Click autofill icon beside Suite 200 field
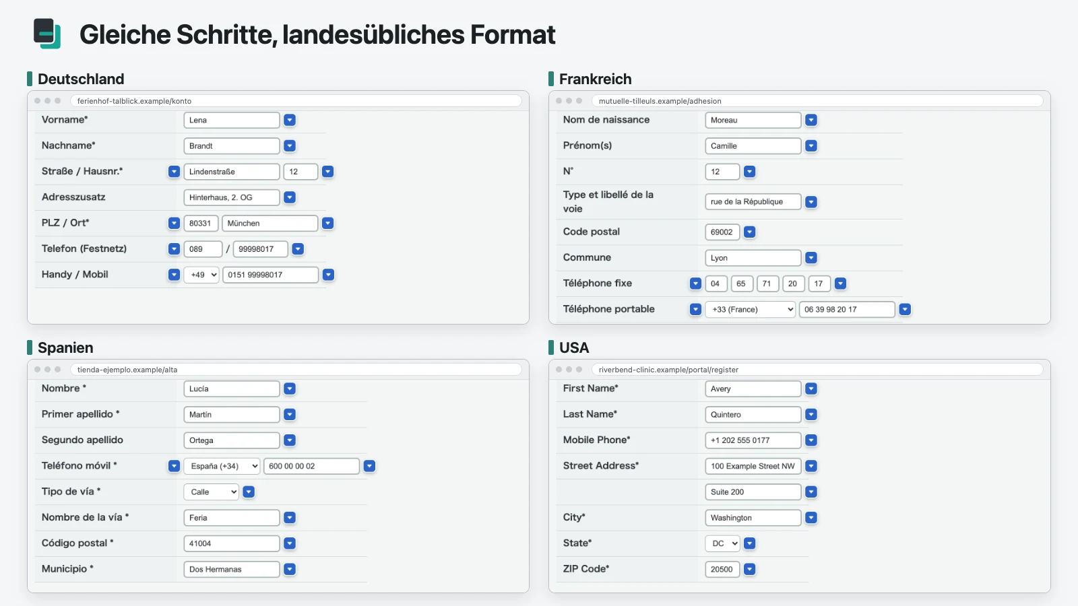The image size is (1078, 606). (x=811, y=492)
